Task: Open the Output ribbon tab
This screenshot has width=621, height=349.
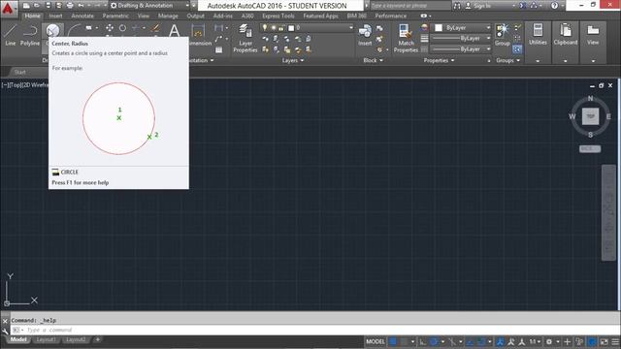Action: (x=195, y=16)
